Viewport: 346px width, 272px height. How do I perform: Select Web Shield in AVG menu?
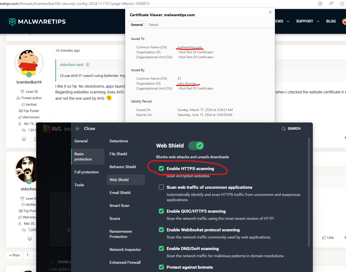pyautogui.click(x=126, y=180)
